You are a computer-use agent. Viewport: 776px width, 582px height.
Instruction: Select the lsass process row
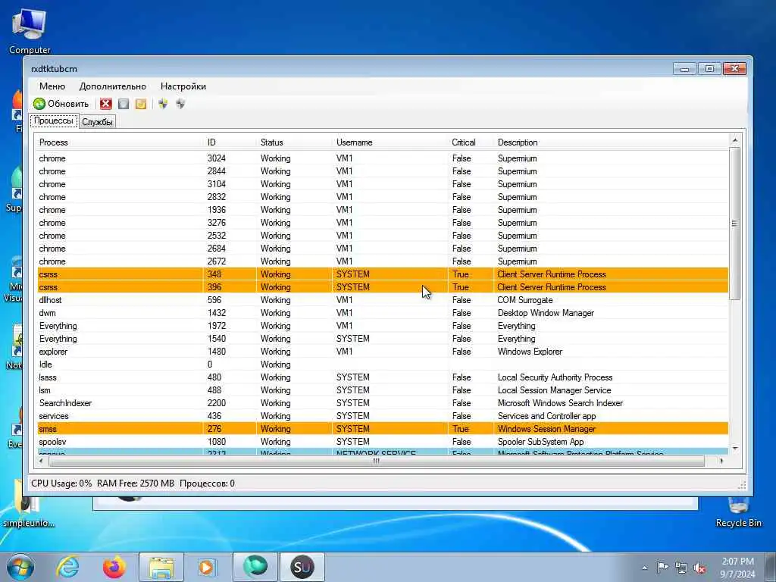click(x=383, y=377)
